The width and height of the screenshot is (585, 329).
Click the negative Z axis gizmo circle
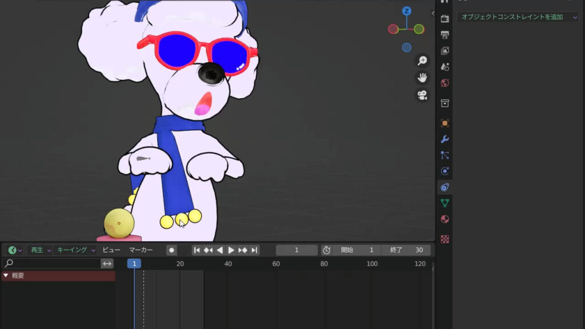pos(407,47)
